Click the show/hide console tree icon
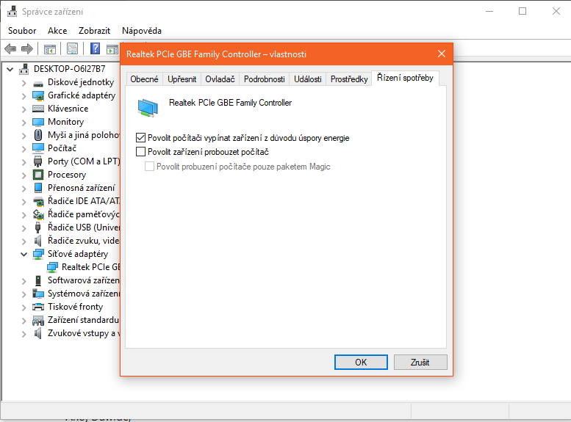571x422 pixels. pos(49,48)
